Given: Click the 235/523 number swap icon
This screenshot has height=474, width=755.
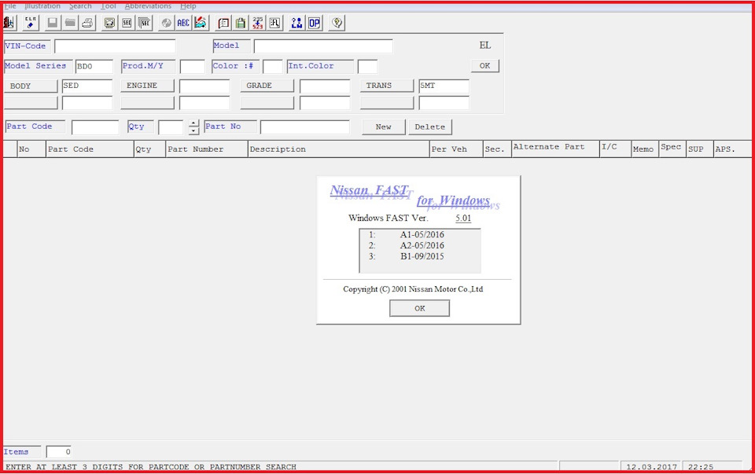Looking at the screenshot, I should [x=258, y=23].
